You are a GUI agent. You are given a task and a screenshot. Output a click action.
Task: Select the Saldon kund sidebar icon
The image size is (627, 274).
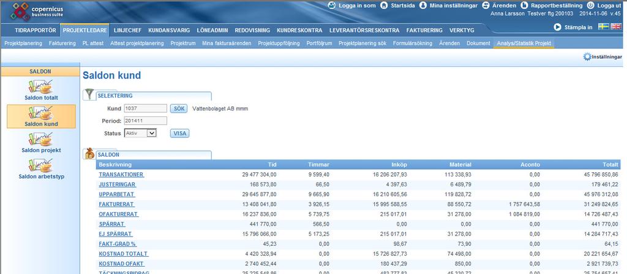pyautogui.click(x=41, y=113)
